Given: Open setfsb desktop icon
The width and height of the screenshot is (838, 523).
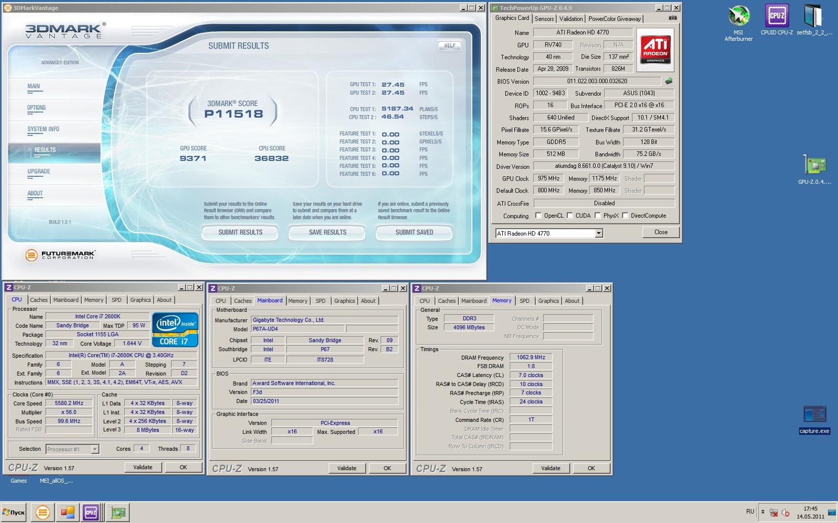Looking at the screenshot, I should click(x=813, y=21).
